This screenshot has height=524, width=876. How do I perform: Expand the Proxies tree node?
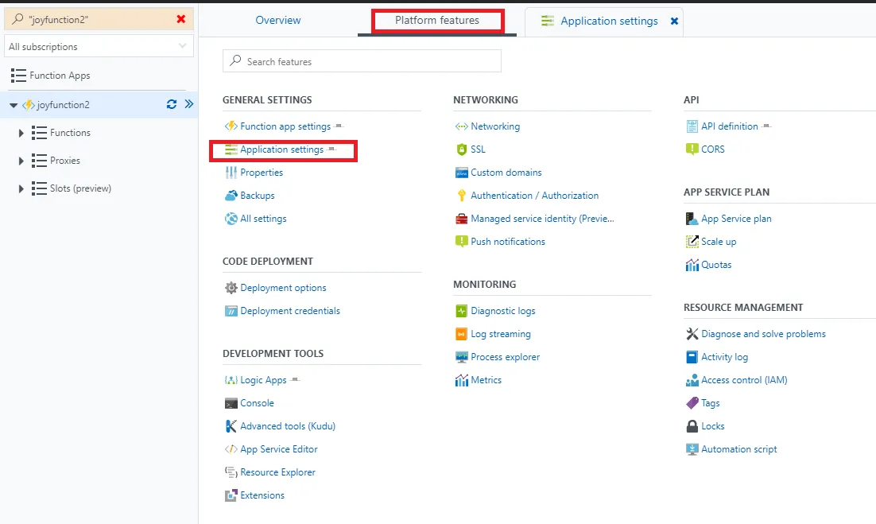point(21,161)
